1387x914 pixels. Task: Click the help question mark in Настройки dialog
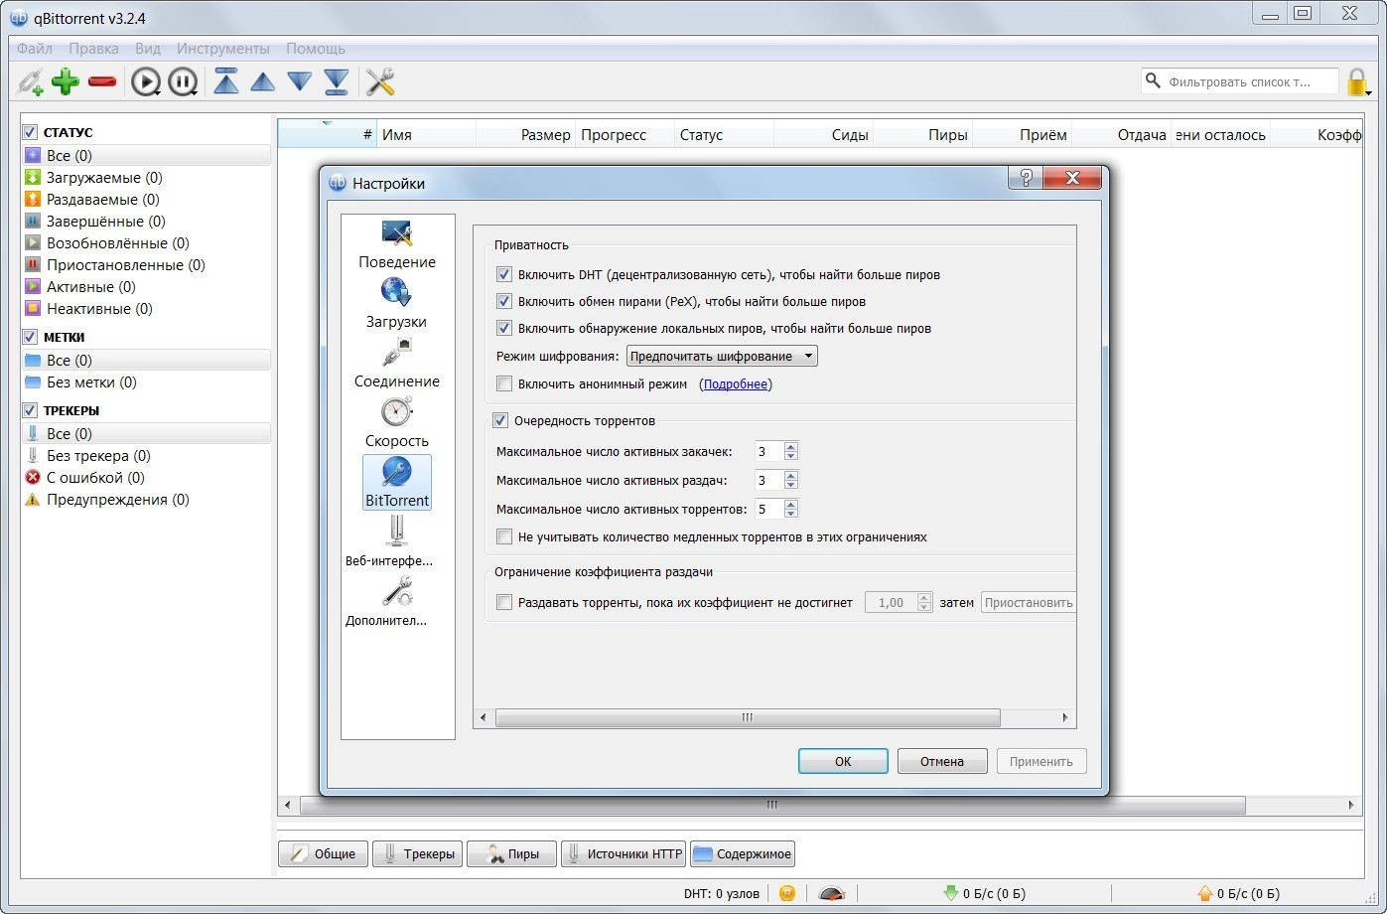[1026, 179]
